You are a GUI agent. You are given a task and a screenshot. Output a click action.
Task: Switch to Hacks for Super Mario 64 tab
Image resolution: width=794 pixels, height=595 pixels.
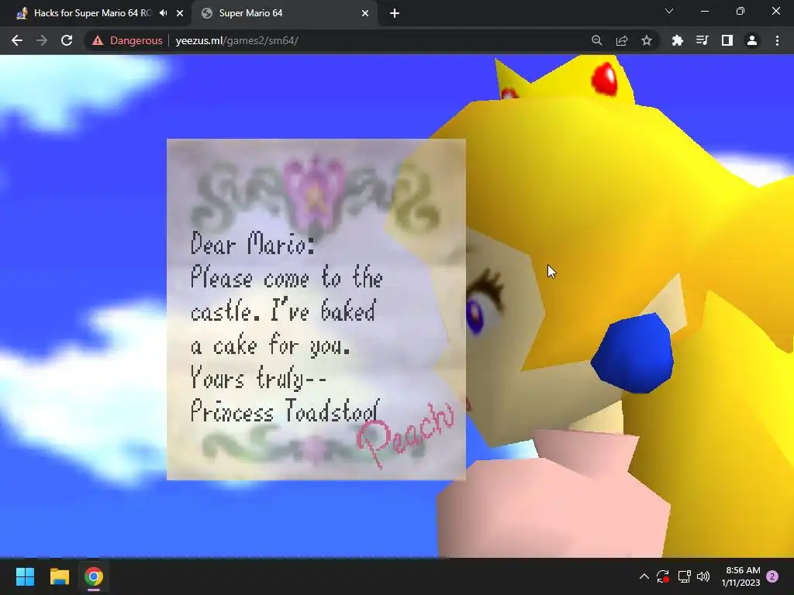tap(93, 13)
